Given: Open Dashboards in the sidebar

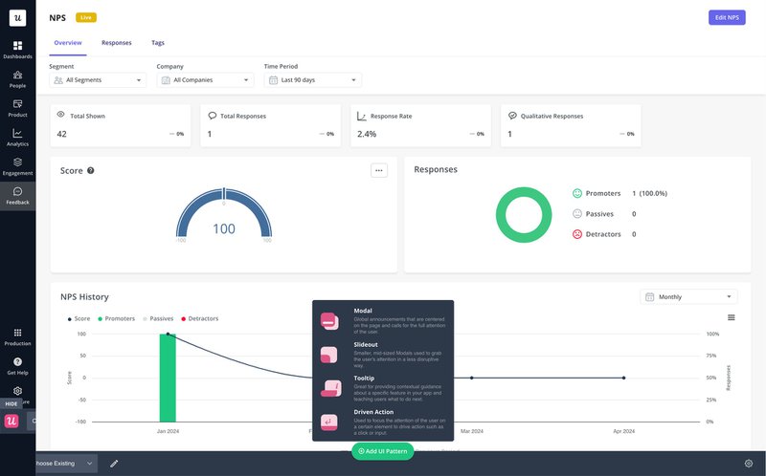Looking at the screenshot, I should coord(17,49).
